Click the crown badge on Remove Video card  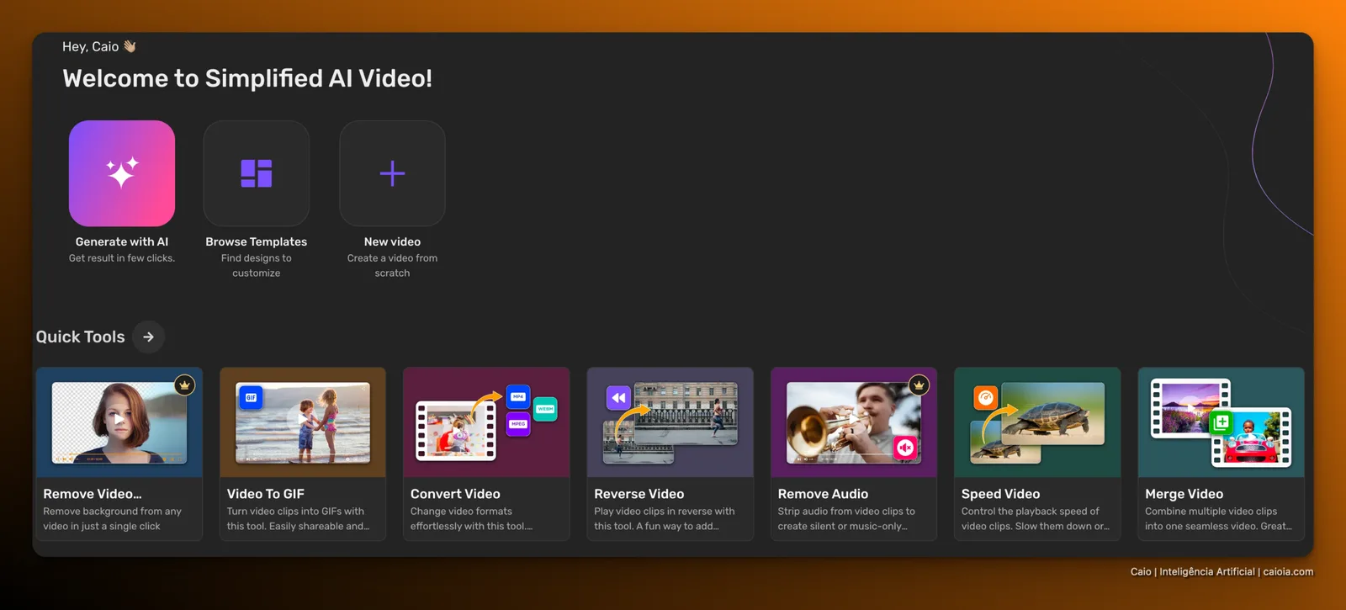pyautogui.click(x=184, y=385)
